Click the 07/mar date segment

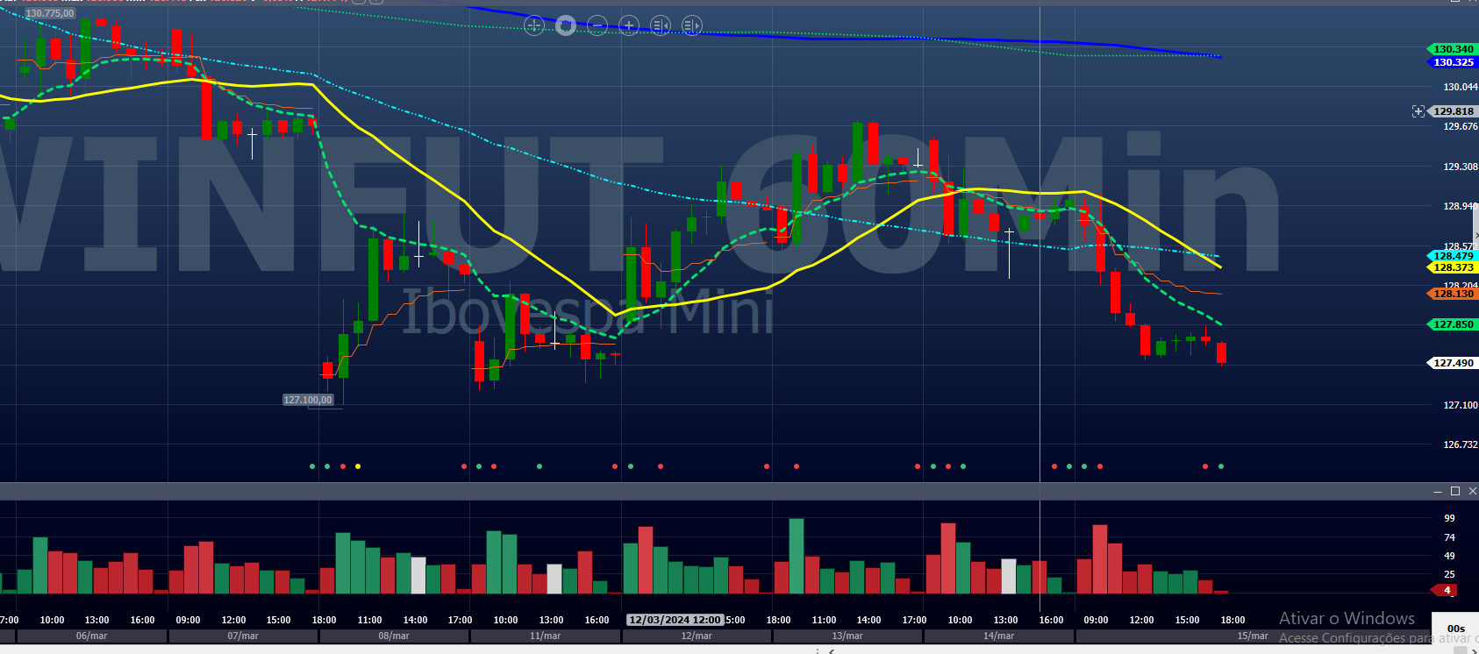(243, 636)
